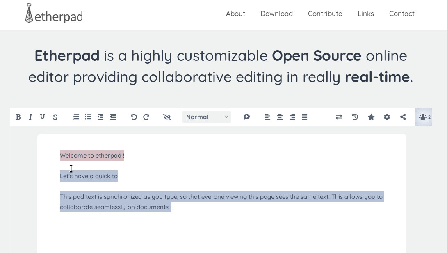Clear authorship colors with eye-slash icon
Viewport: 447px width, 253px height.
pyautogui.click(x=167, y=117)
